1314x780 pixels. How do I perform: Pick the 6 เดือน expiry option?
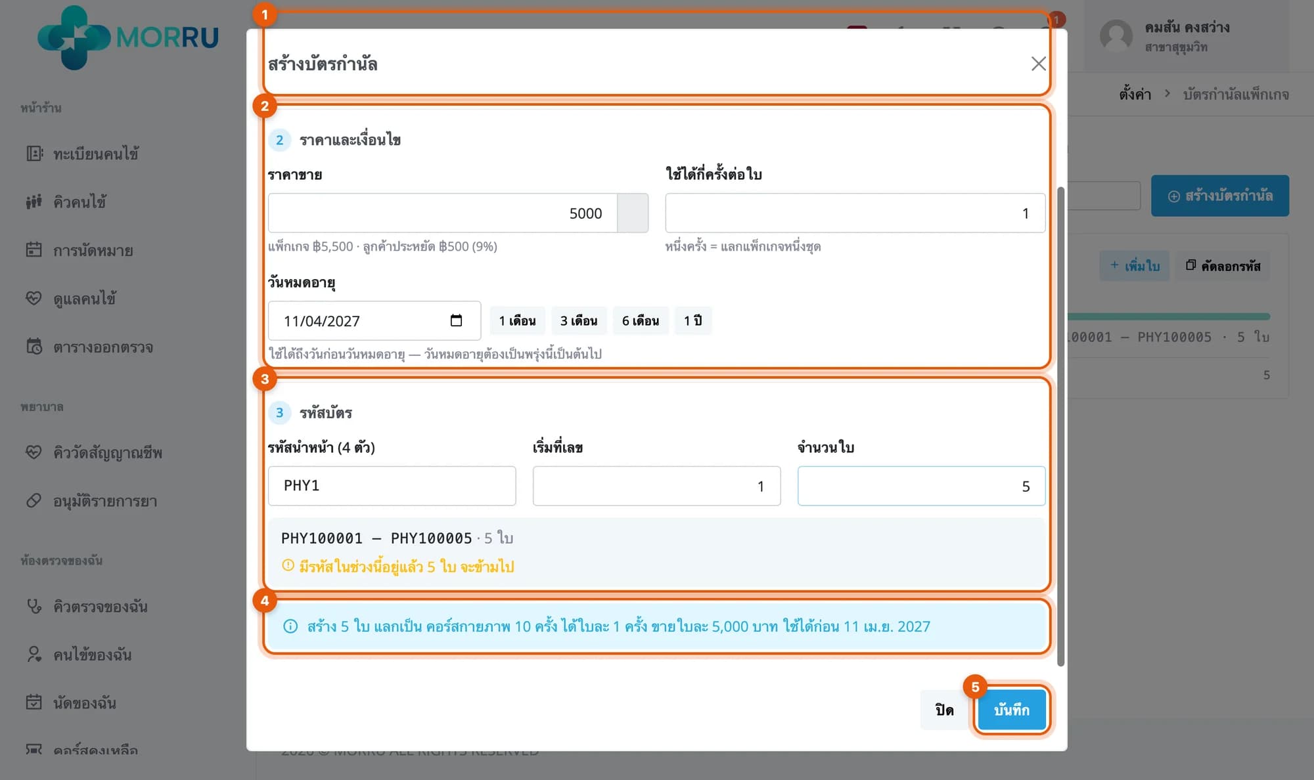pyautogui.click(x=641, y=320)
